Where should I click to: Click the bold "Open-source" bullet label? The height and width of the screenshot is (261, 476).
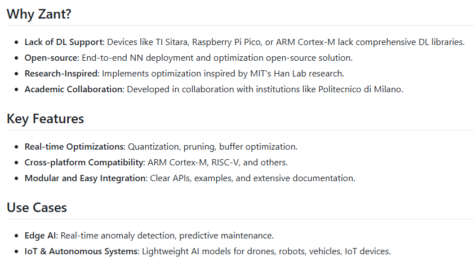51,58
